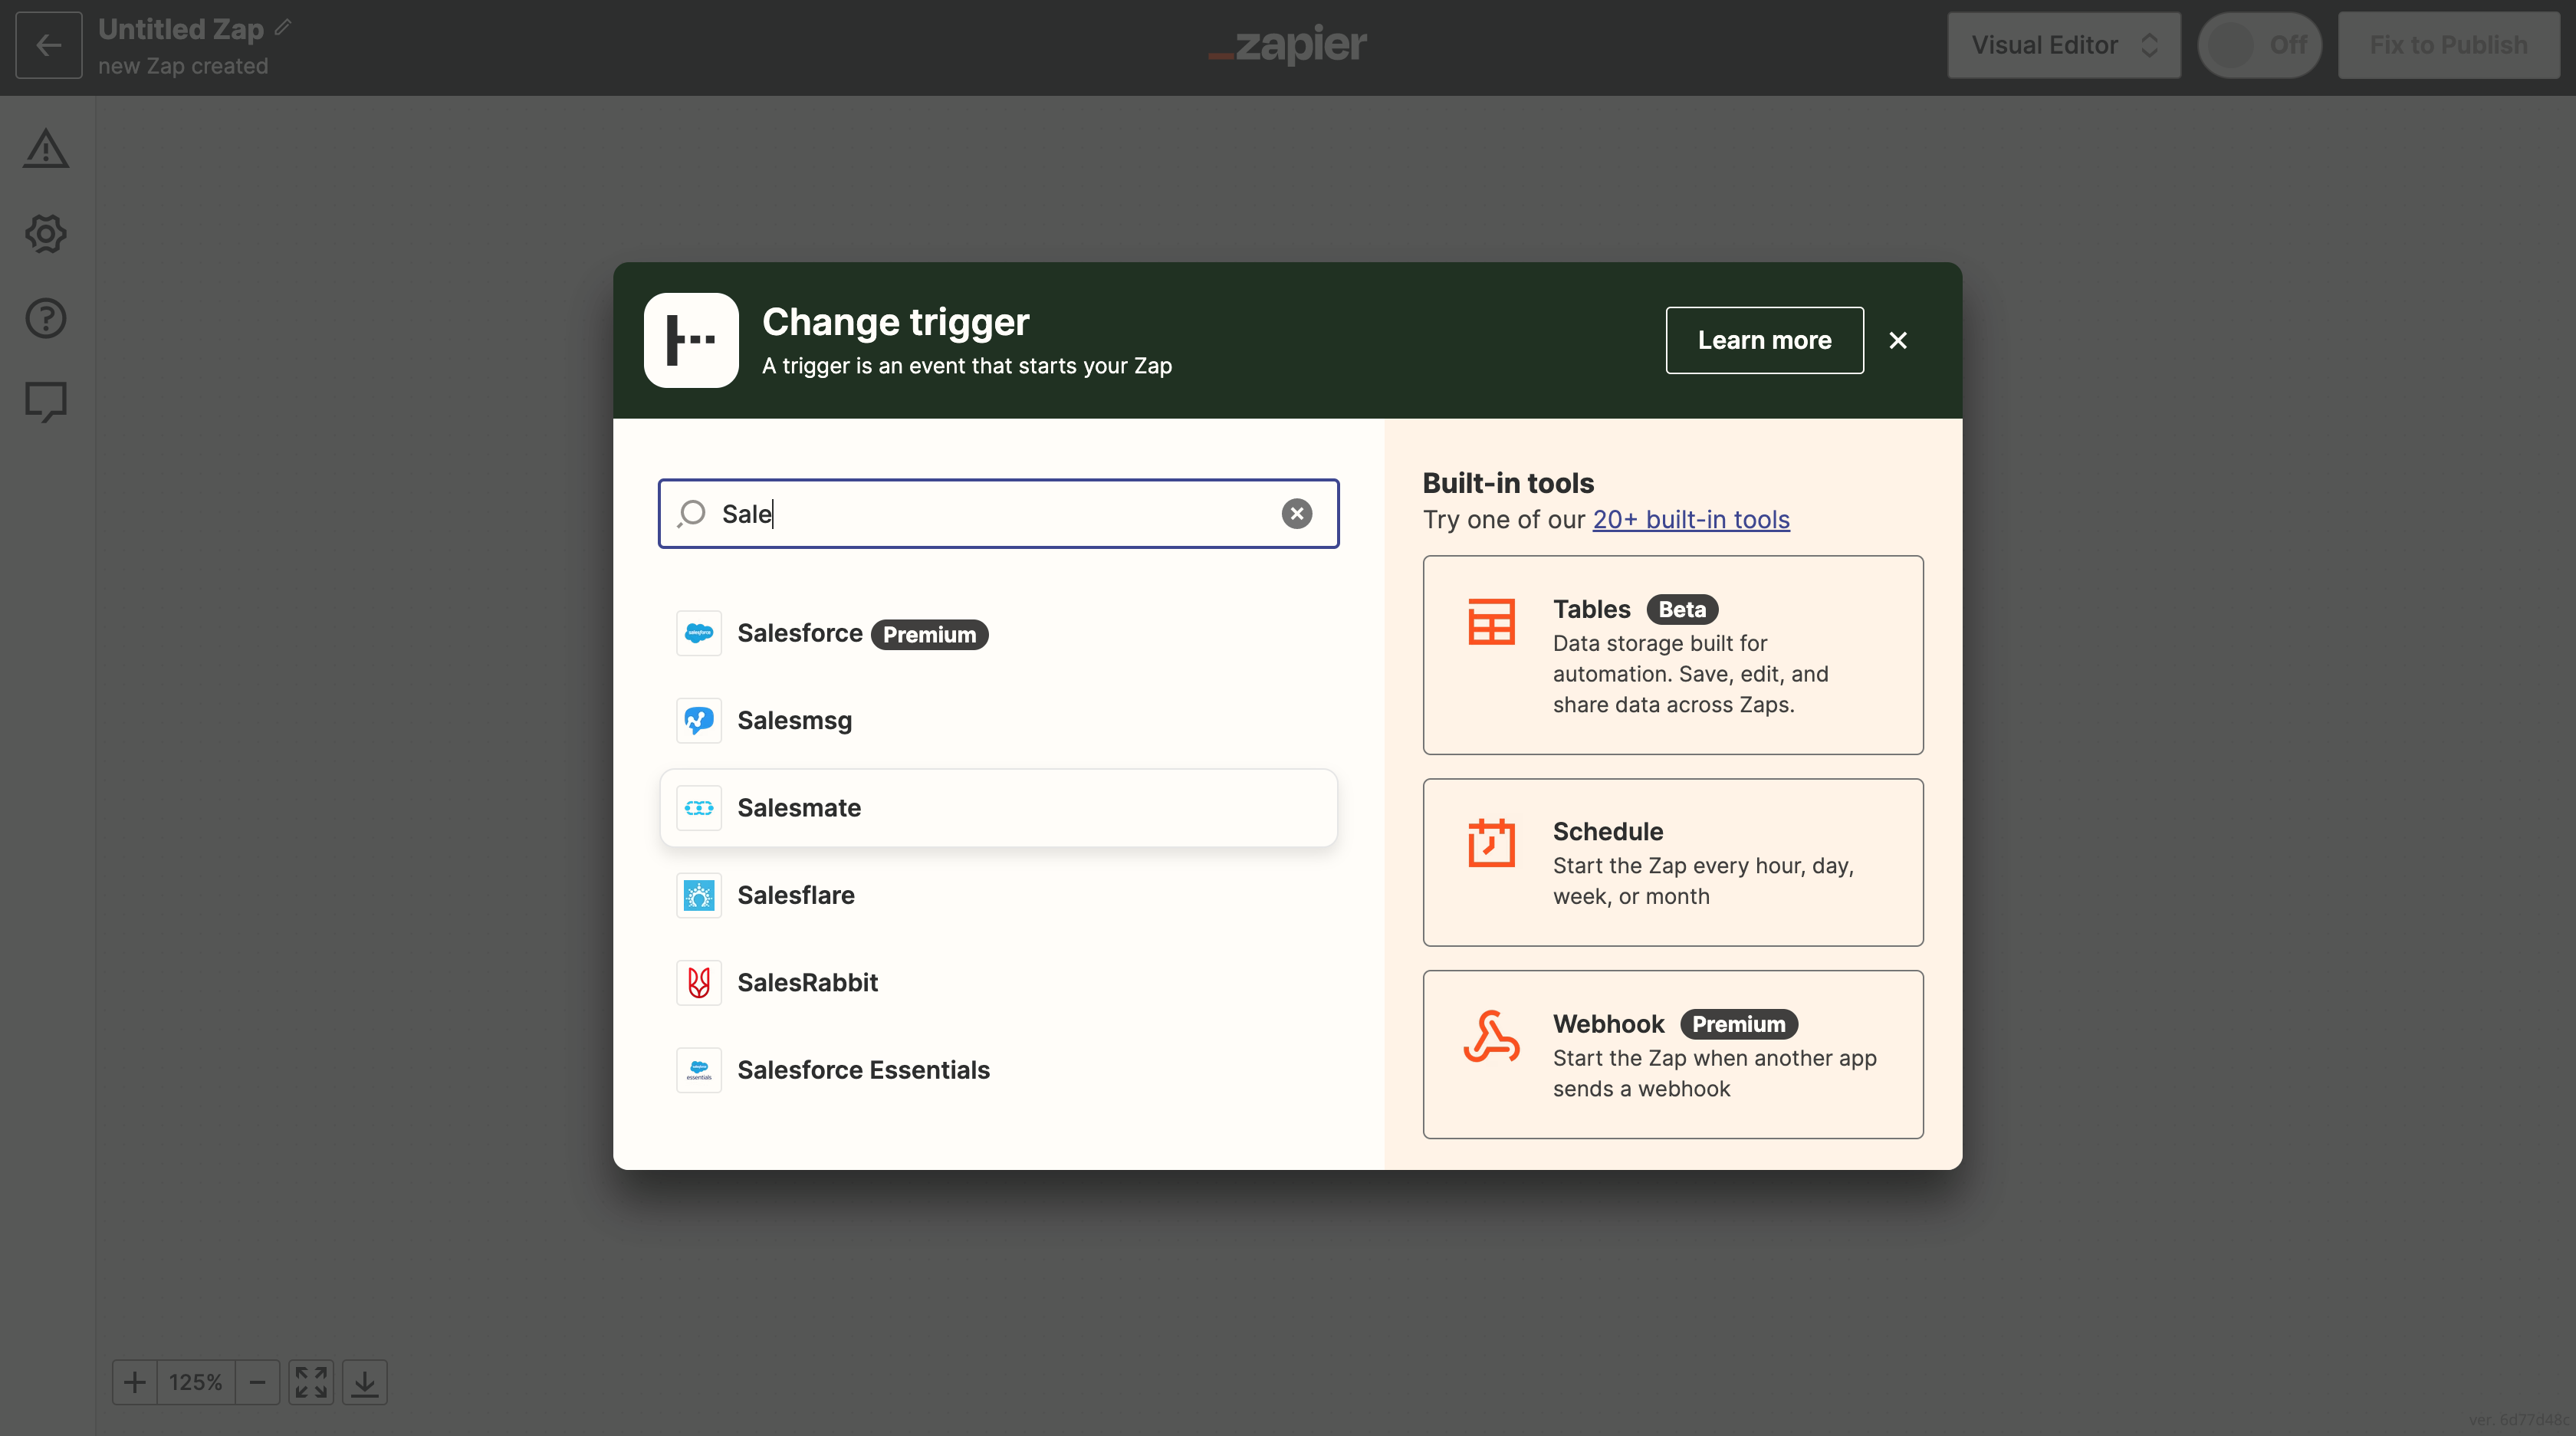
Task: Open the comments speech bubble icon
Action: tap(46, 402)
